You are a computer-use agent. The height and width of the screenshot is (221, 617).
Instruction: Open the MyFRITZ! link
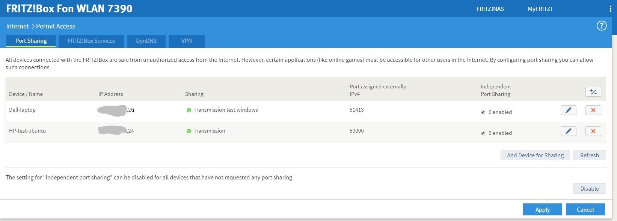(540, 9)
